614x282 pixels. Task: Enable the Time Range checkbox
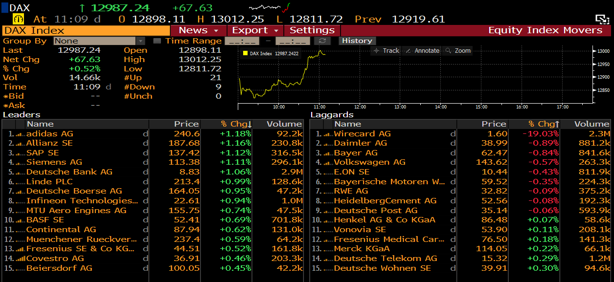click(157, 41)
